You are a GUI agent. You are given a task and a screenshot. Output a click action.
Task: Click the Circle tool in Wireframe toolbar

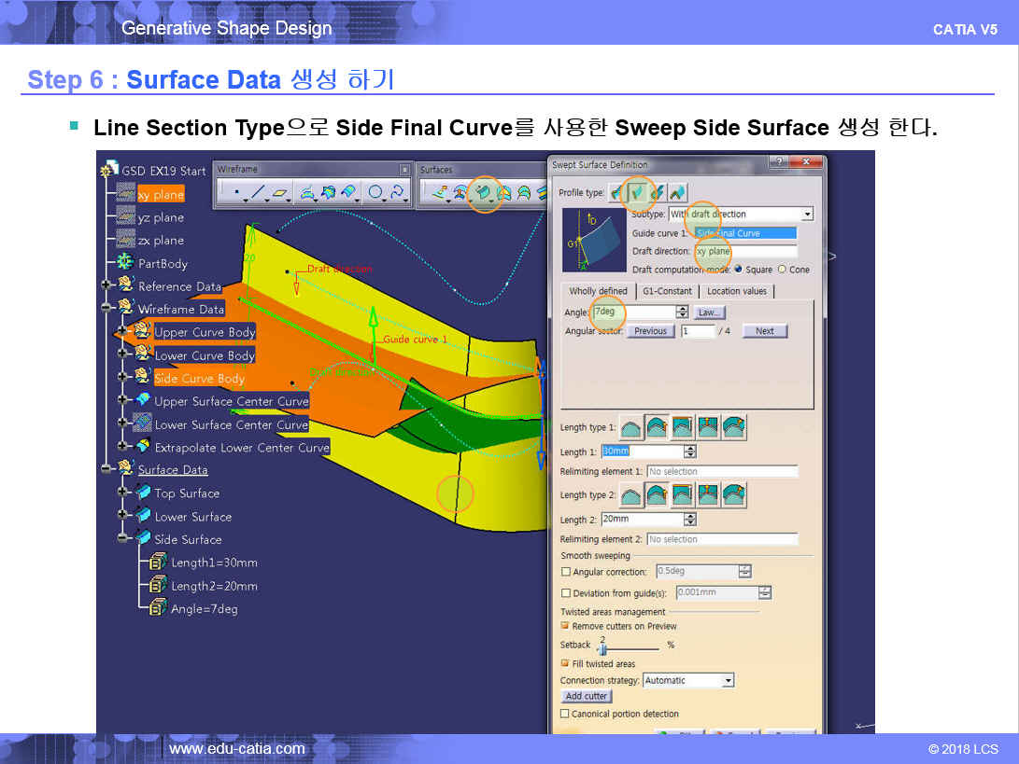(x=375, y=193)
